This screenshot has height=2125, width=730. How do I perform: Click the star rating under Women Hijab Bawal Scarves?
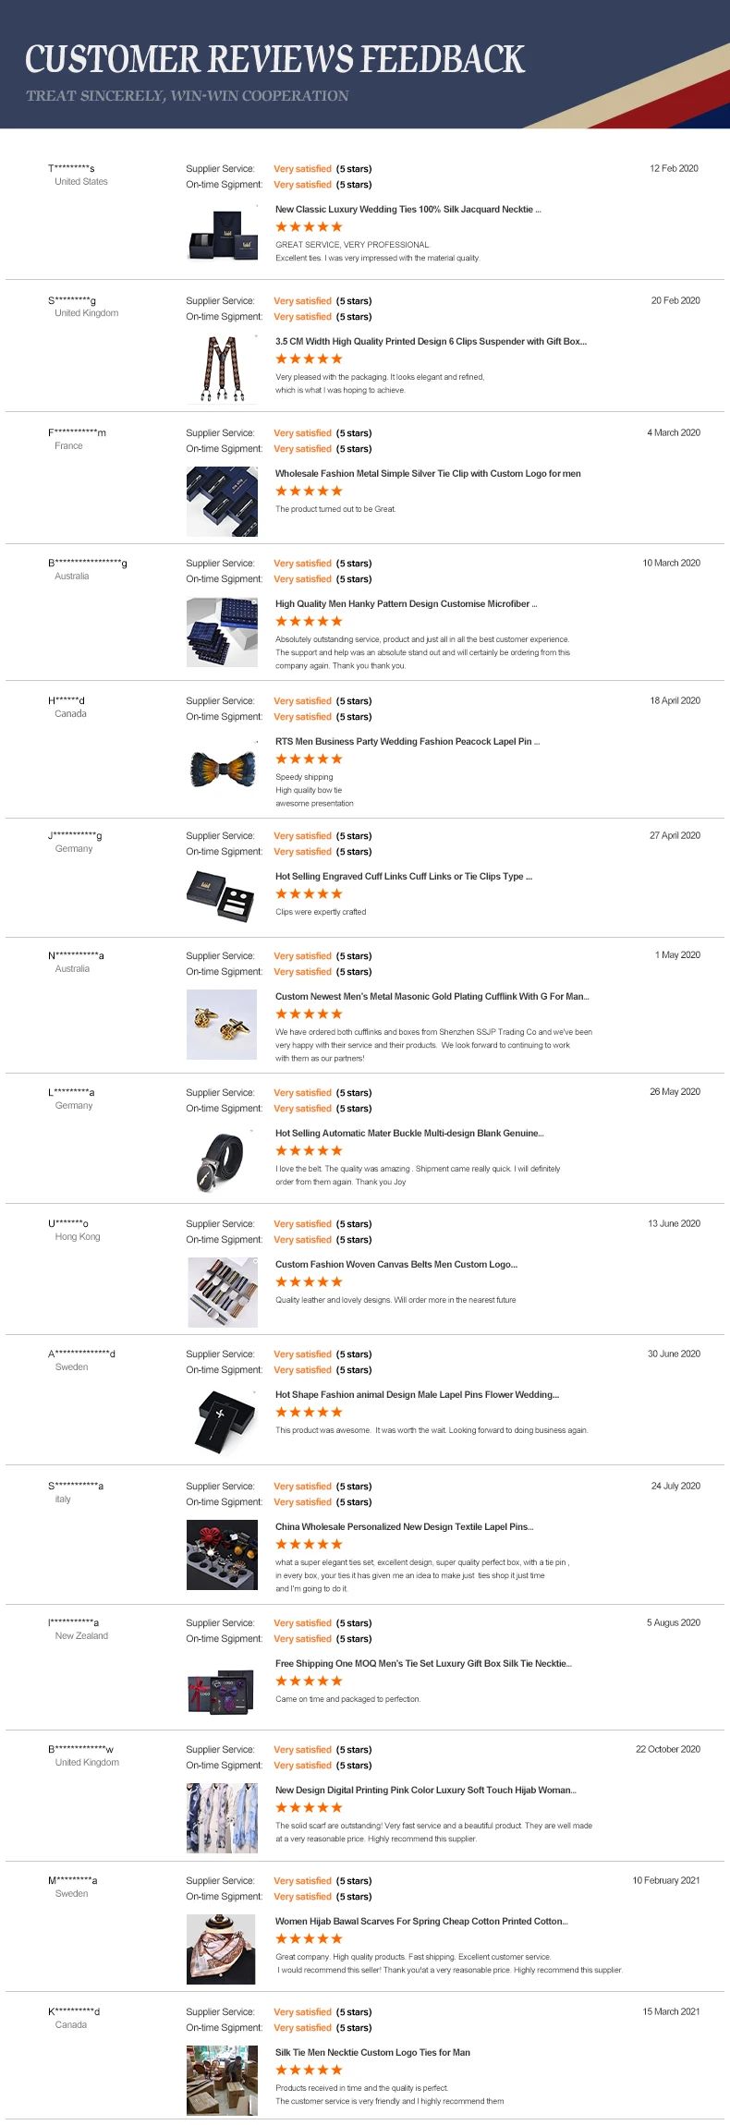pos(309,1939)
